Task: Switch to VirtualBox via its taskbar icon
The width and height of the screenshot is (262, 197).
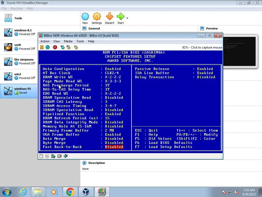Action: (86, 192)
